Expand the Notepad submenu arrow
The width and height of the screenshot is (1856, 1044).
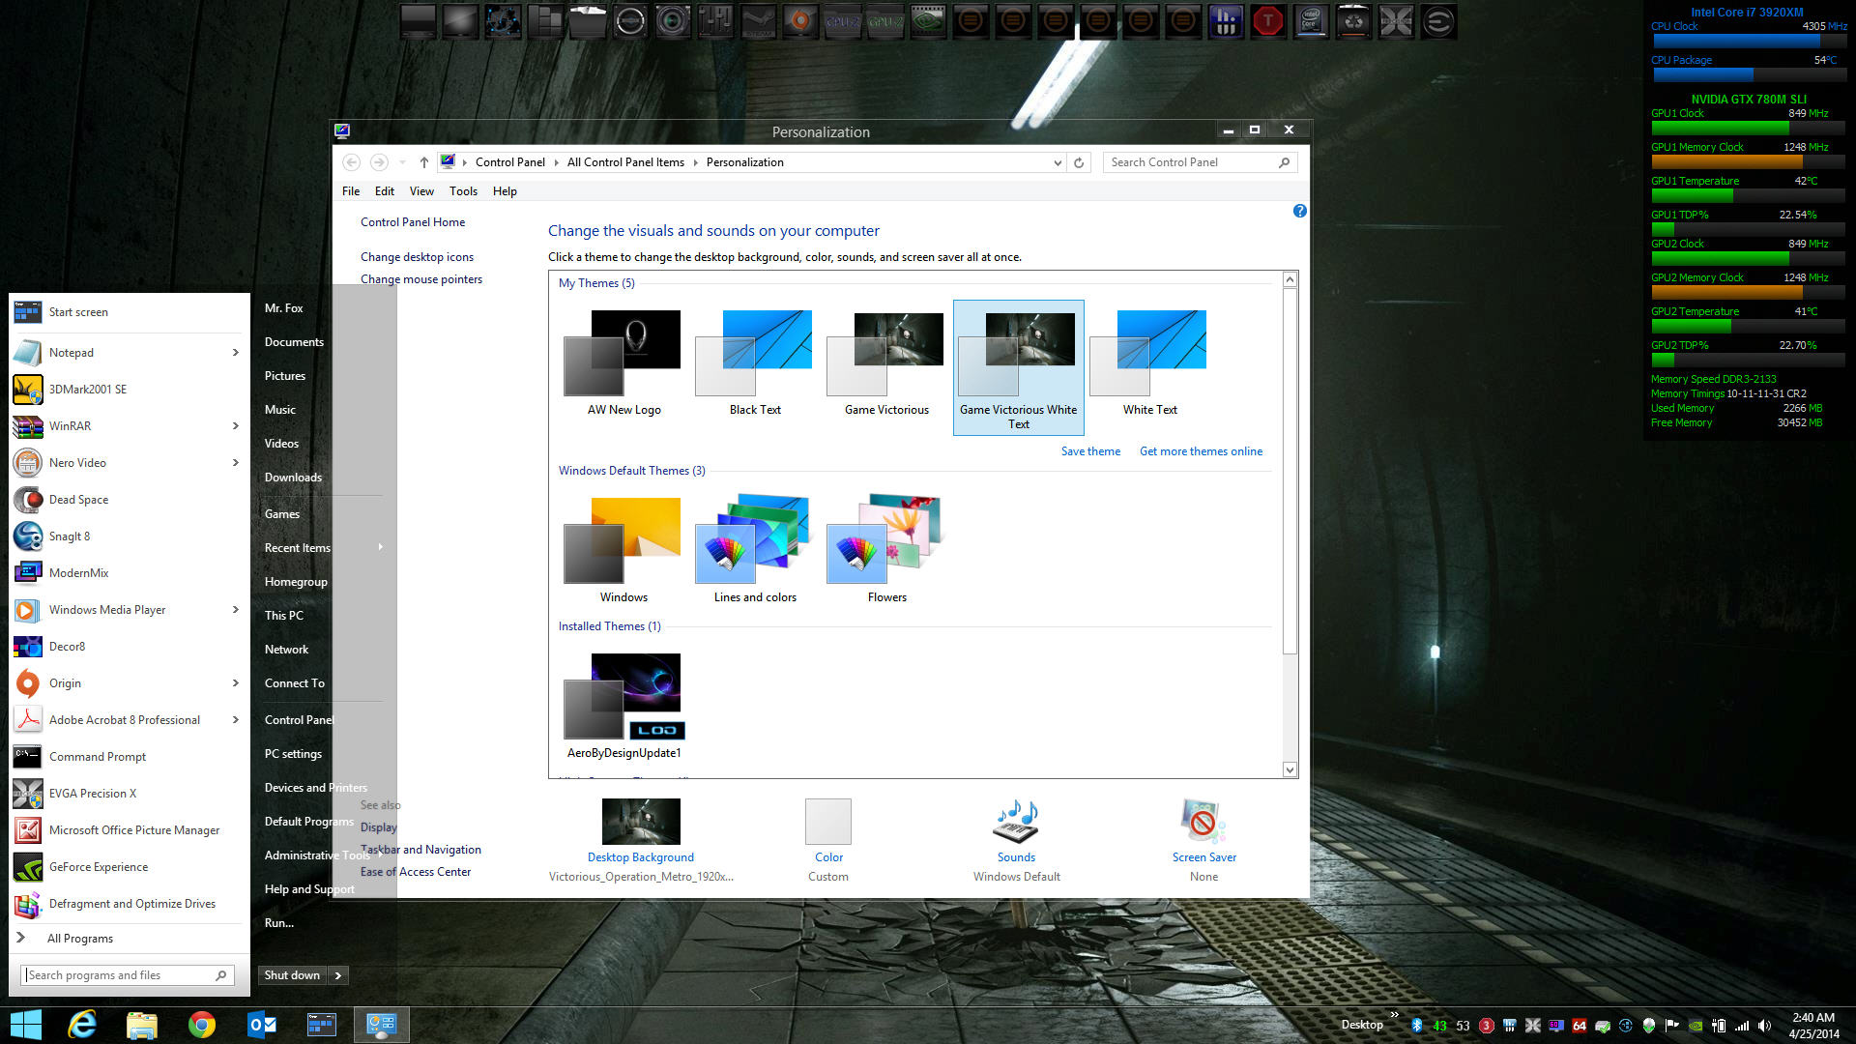point(235,353)
